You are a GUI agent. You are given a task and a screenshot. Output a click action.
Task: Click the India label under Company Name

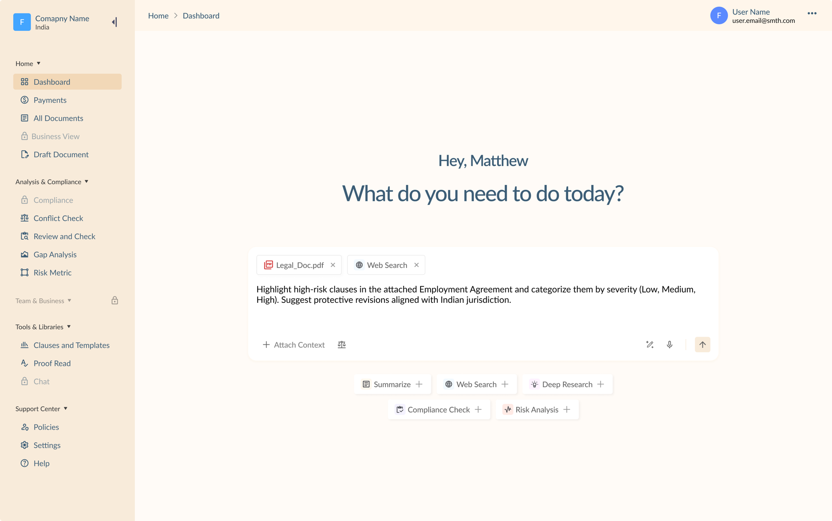(42, 27)
